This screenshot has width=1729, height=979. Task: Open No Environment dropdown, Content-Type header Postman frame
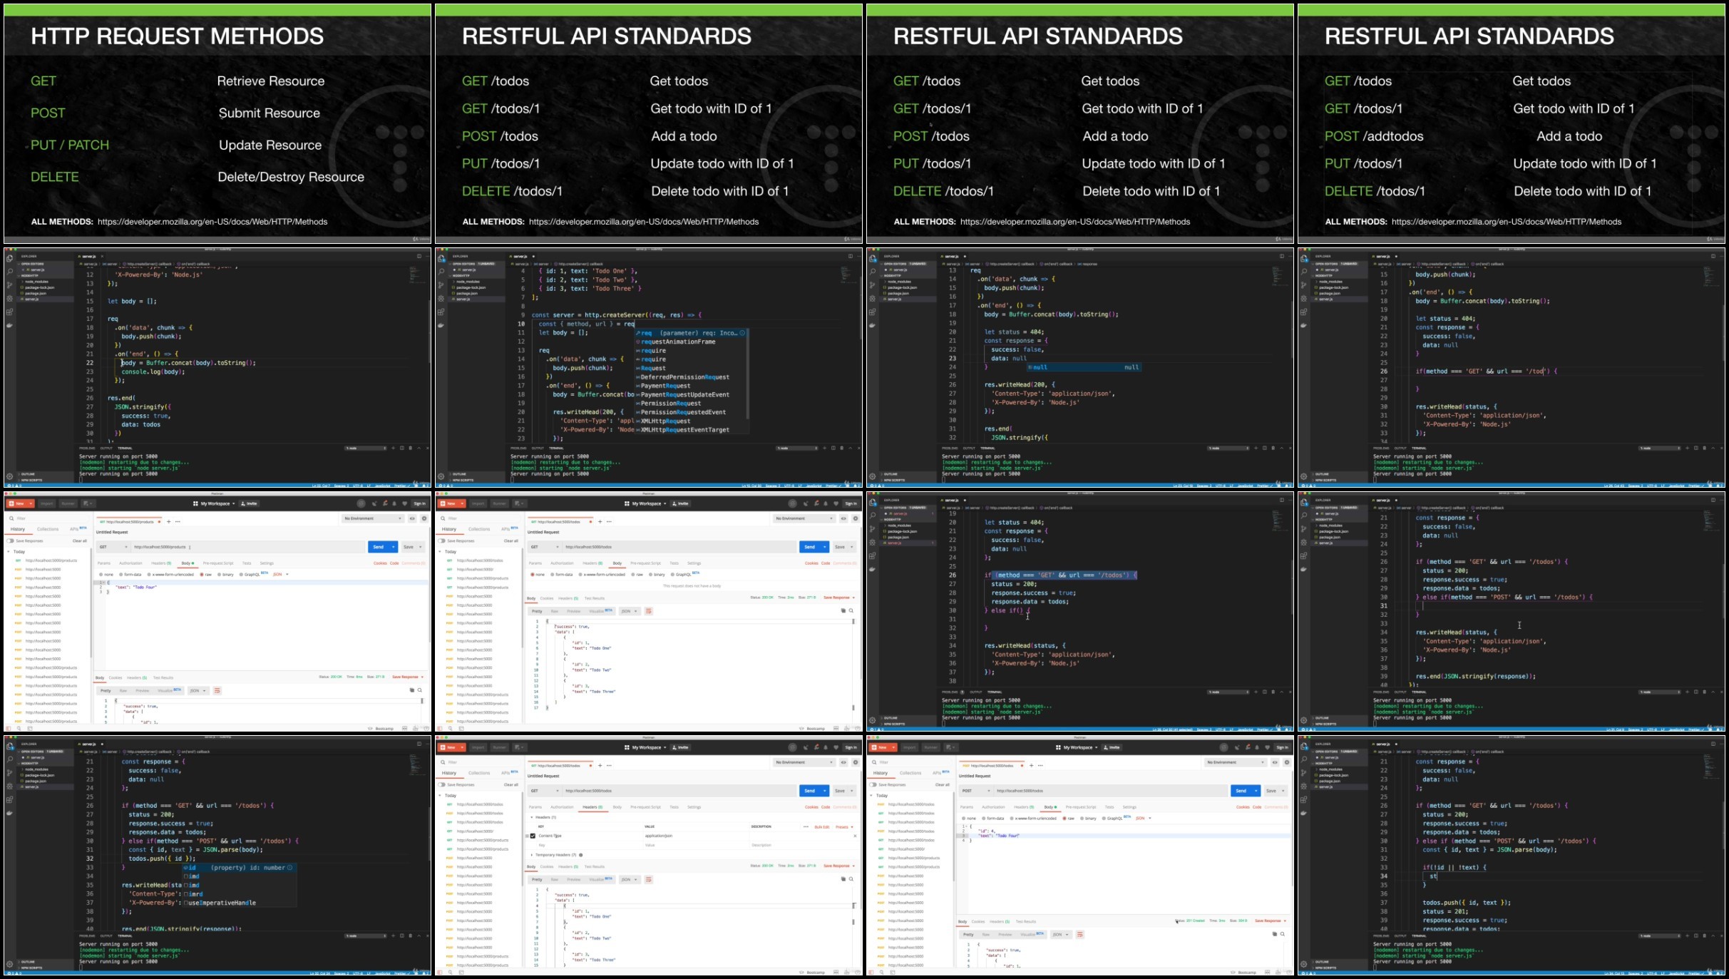(804, 762)
